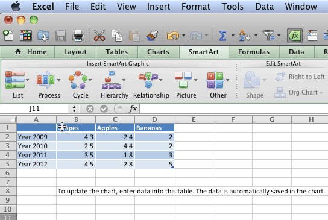Click the Toolbox icon next to fx
Viewport: 328px width, 220px height.
(x=312, y=36)
